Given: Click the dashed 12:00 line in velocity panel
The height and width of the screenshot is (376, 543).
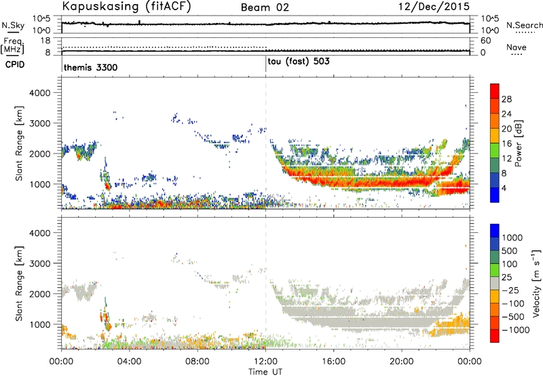Looking at the screenshot, I should click(265, 282).
